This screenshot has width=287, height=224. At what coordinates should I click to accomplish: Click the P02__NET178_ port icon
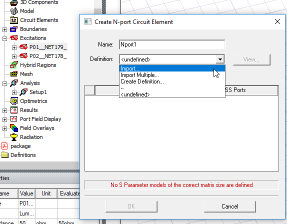point(23,56)
